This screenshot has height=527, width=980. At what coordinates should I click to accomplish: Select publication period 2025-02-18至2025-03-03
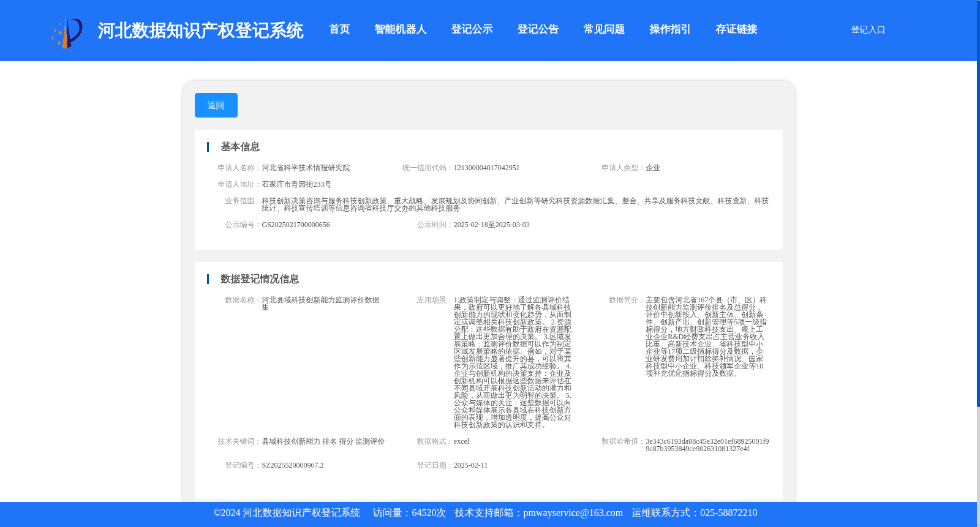492,225
